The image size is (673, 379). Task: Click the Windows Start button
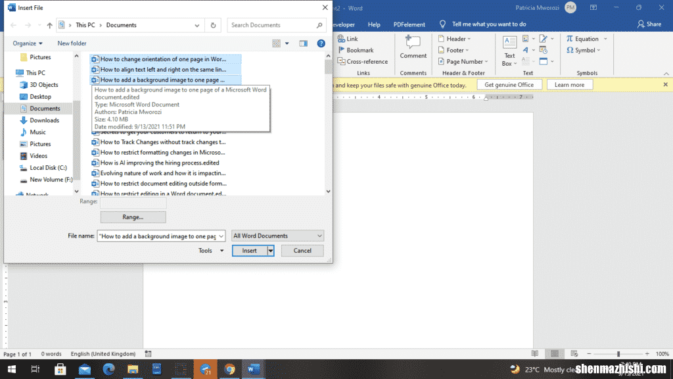pyautogui.click(x=12, y=369)
